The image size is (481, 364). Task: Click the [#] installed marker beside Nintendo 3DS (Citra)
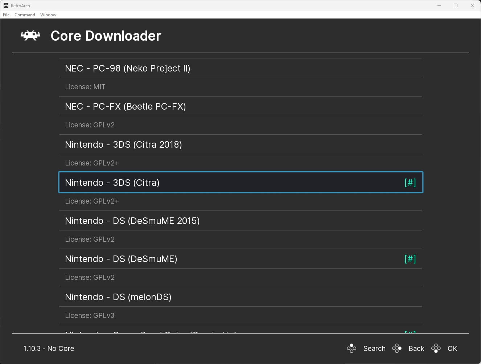pos(410,183)
